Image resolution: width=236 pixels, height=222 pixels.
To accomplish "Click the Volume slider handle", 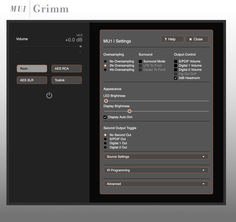I will [81, 46].
